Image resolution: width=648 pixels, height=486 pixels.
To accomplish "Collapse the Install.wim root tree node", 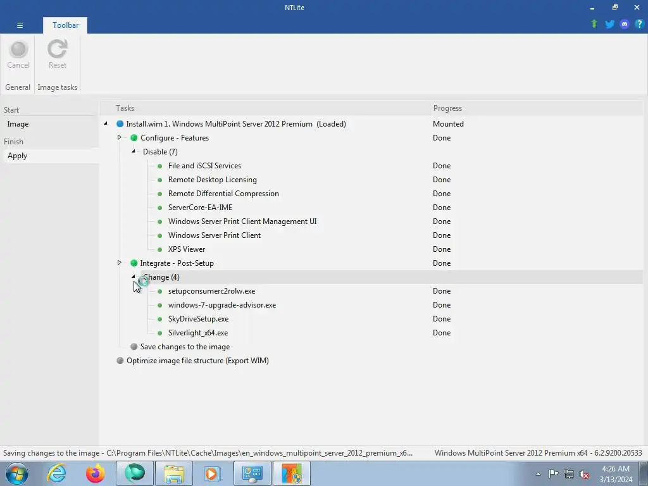I will pos(106,123).
